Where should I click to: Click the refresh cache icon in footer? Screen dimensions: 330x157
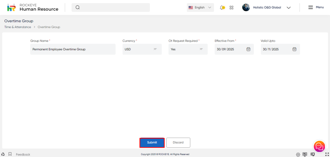(3, 154)
